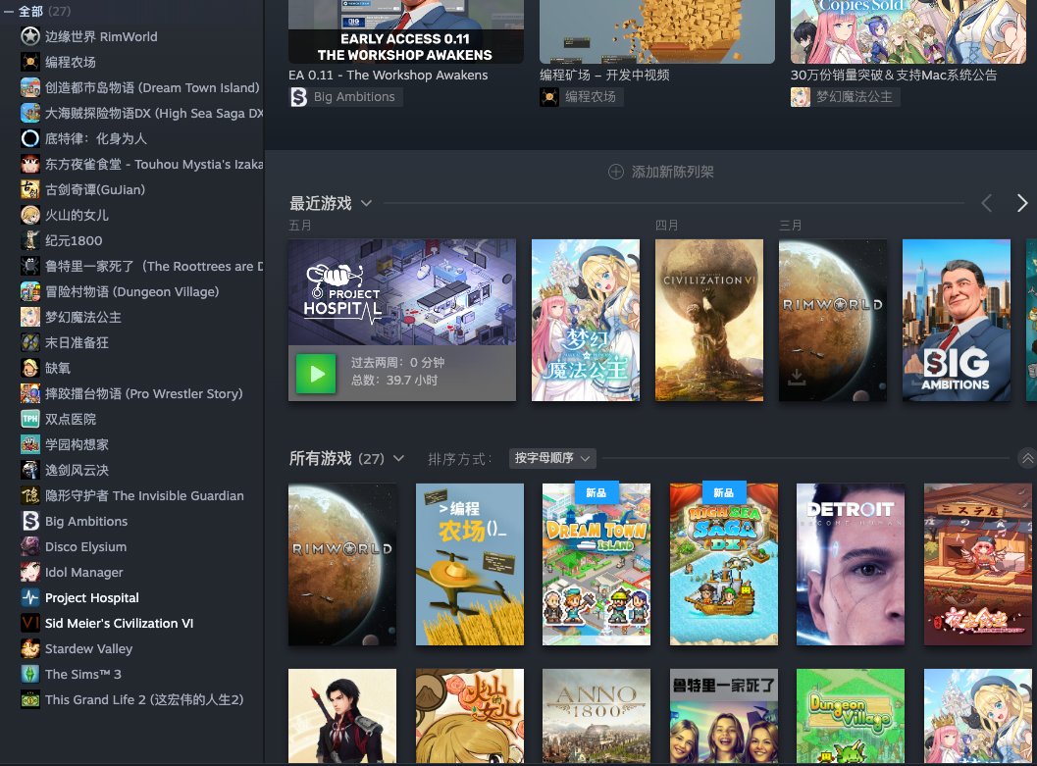Open the Dungeon Village cover in grid
Screen dimensions: 1037x766
tap(851, 716)
